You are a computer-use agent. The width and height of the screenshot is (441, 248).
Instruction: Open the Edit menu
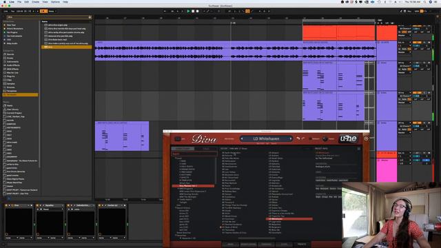[x=26, y=1]
